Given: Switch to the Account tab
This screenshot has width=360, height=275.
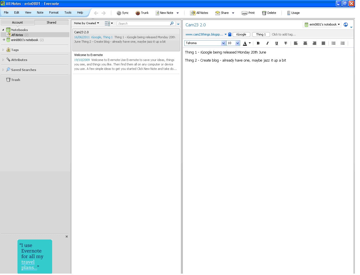Looking at the screenshot, I should [17, 22].
